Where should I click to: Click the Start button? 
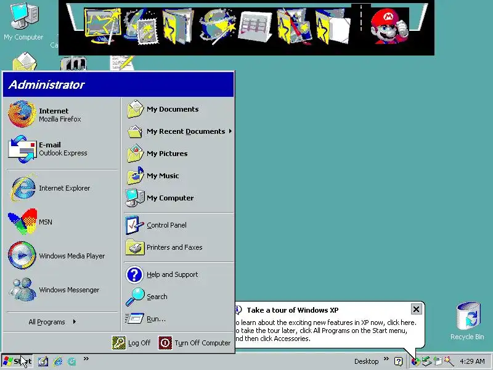pyautogui.click(x=18, y=361)
